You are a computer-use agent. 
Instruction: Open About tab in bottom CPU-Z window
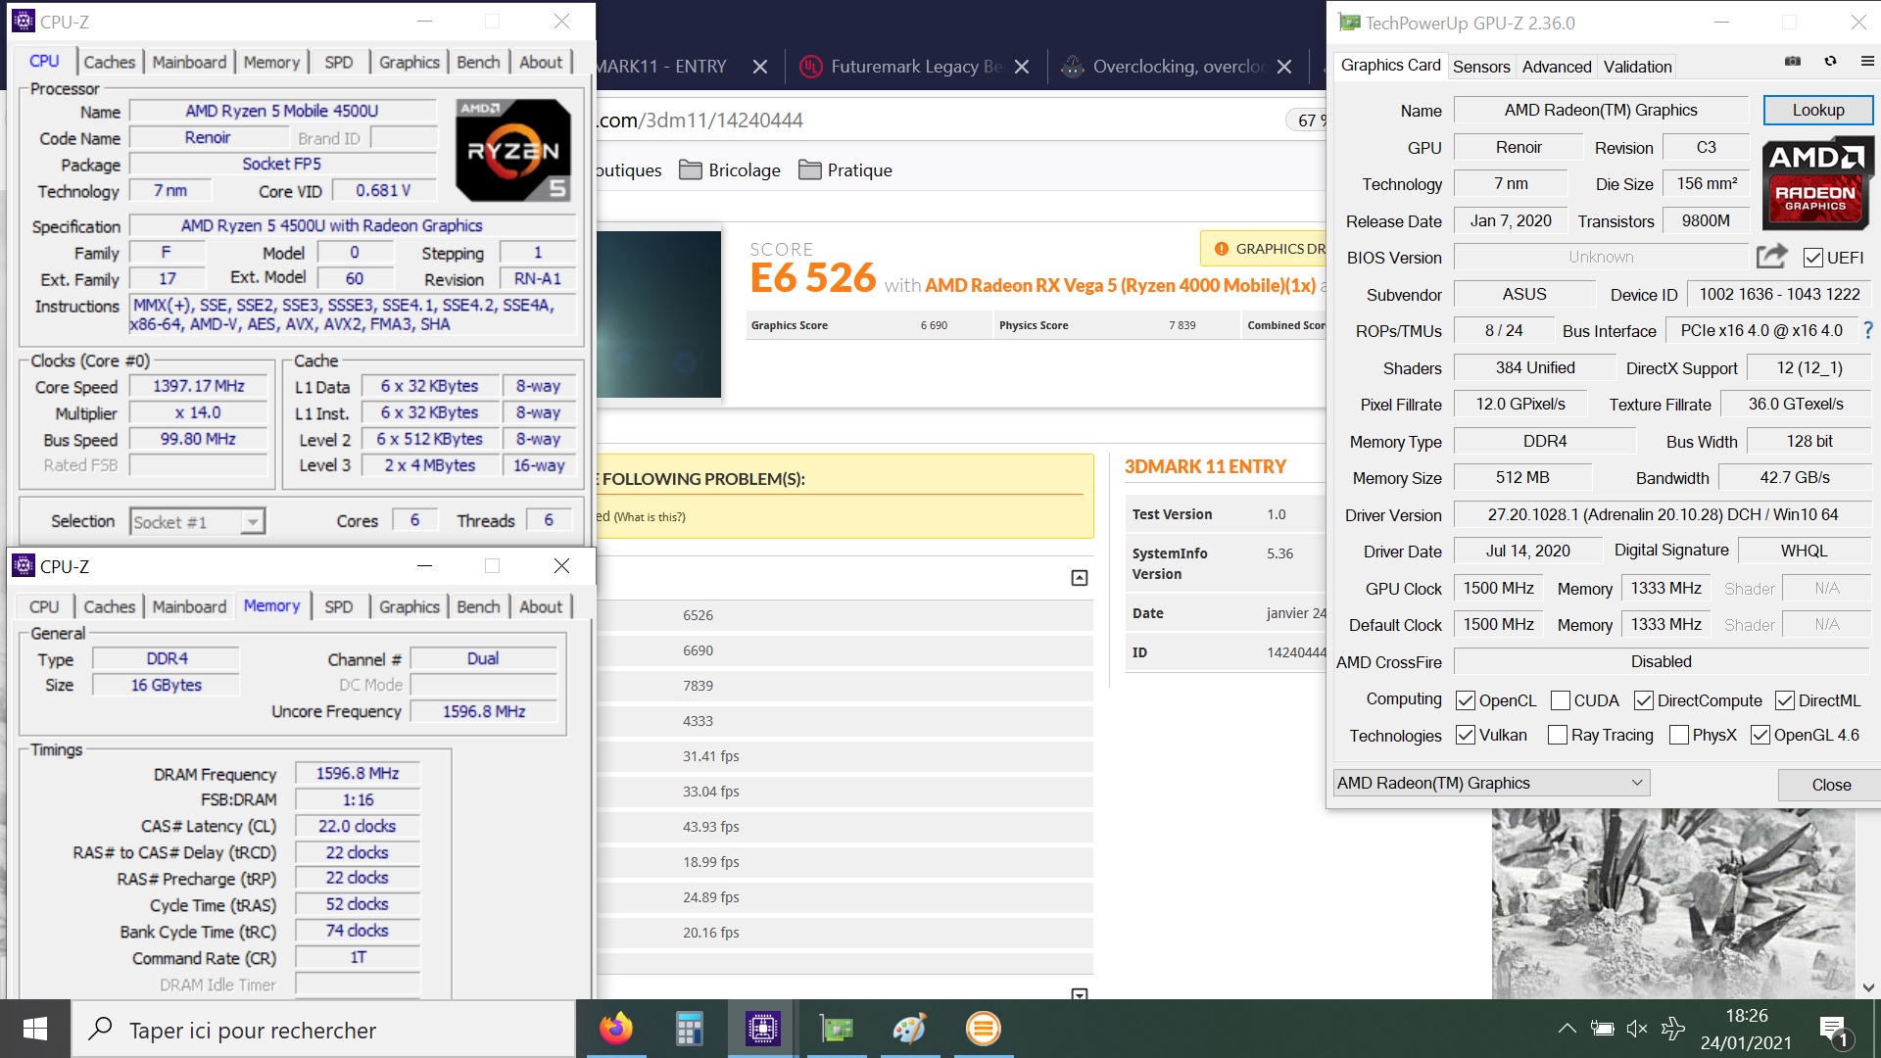[541, 606]
